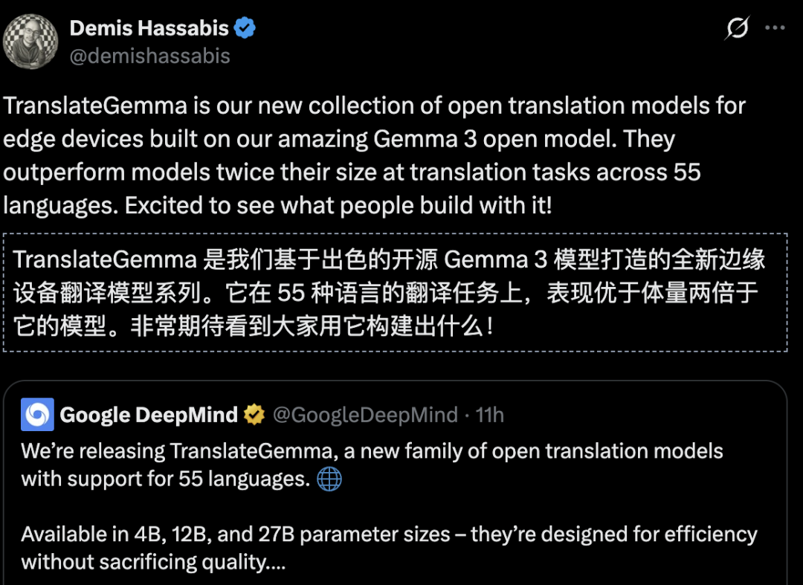Tap the gold checkmark beside Google DeepMind
This screenshot has width=803, height=585.
255,414
